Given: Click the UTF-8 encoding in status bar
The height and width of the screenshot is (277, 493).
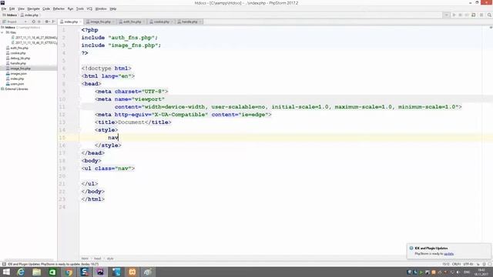Looking at the screenshot, I should click(468, 264).
